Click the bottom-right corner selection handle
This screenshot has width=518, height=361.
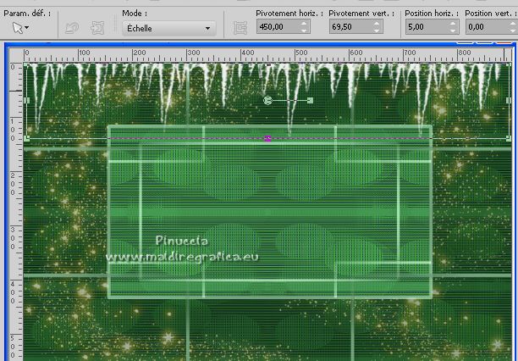(x=509, y=138)
